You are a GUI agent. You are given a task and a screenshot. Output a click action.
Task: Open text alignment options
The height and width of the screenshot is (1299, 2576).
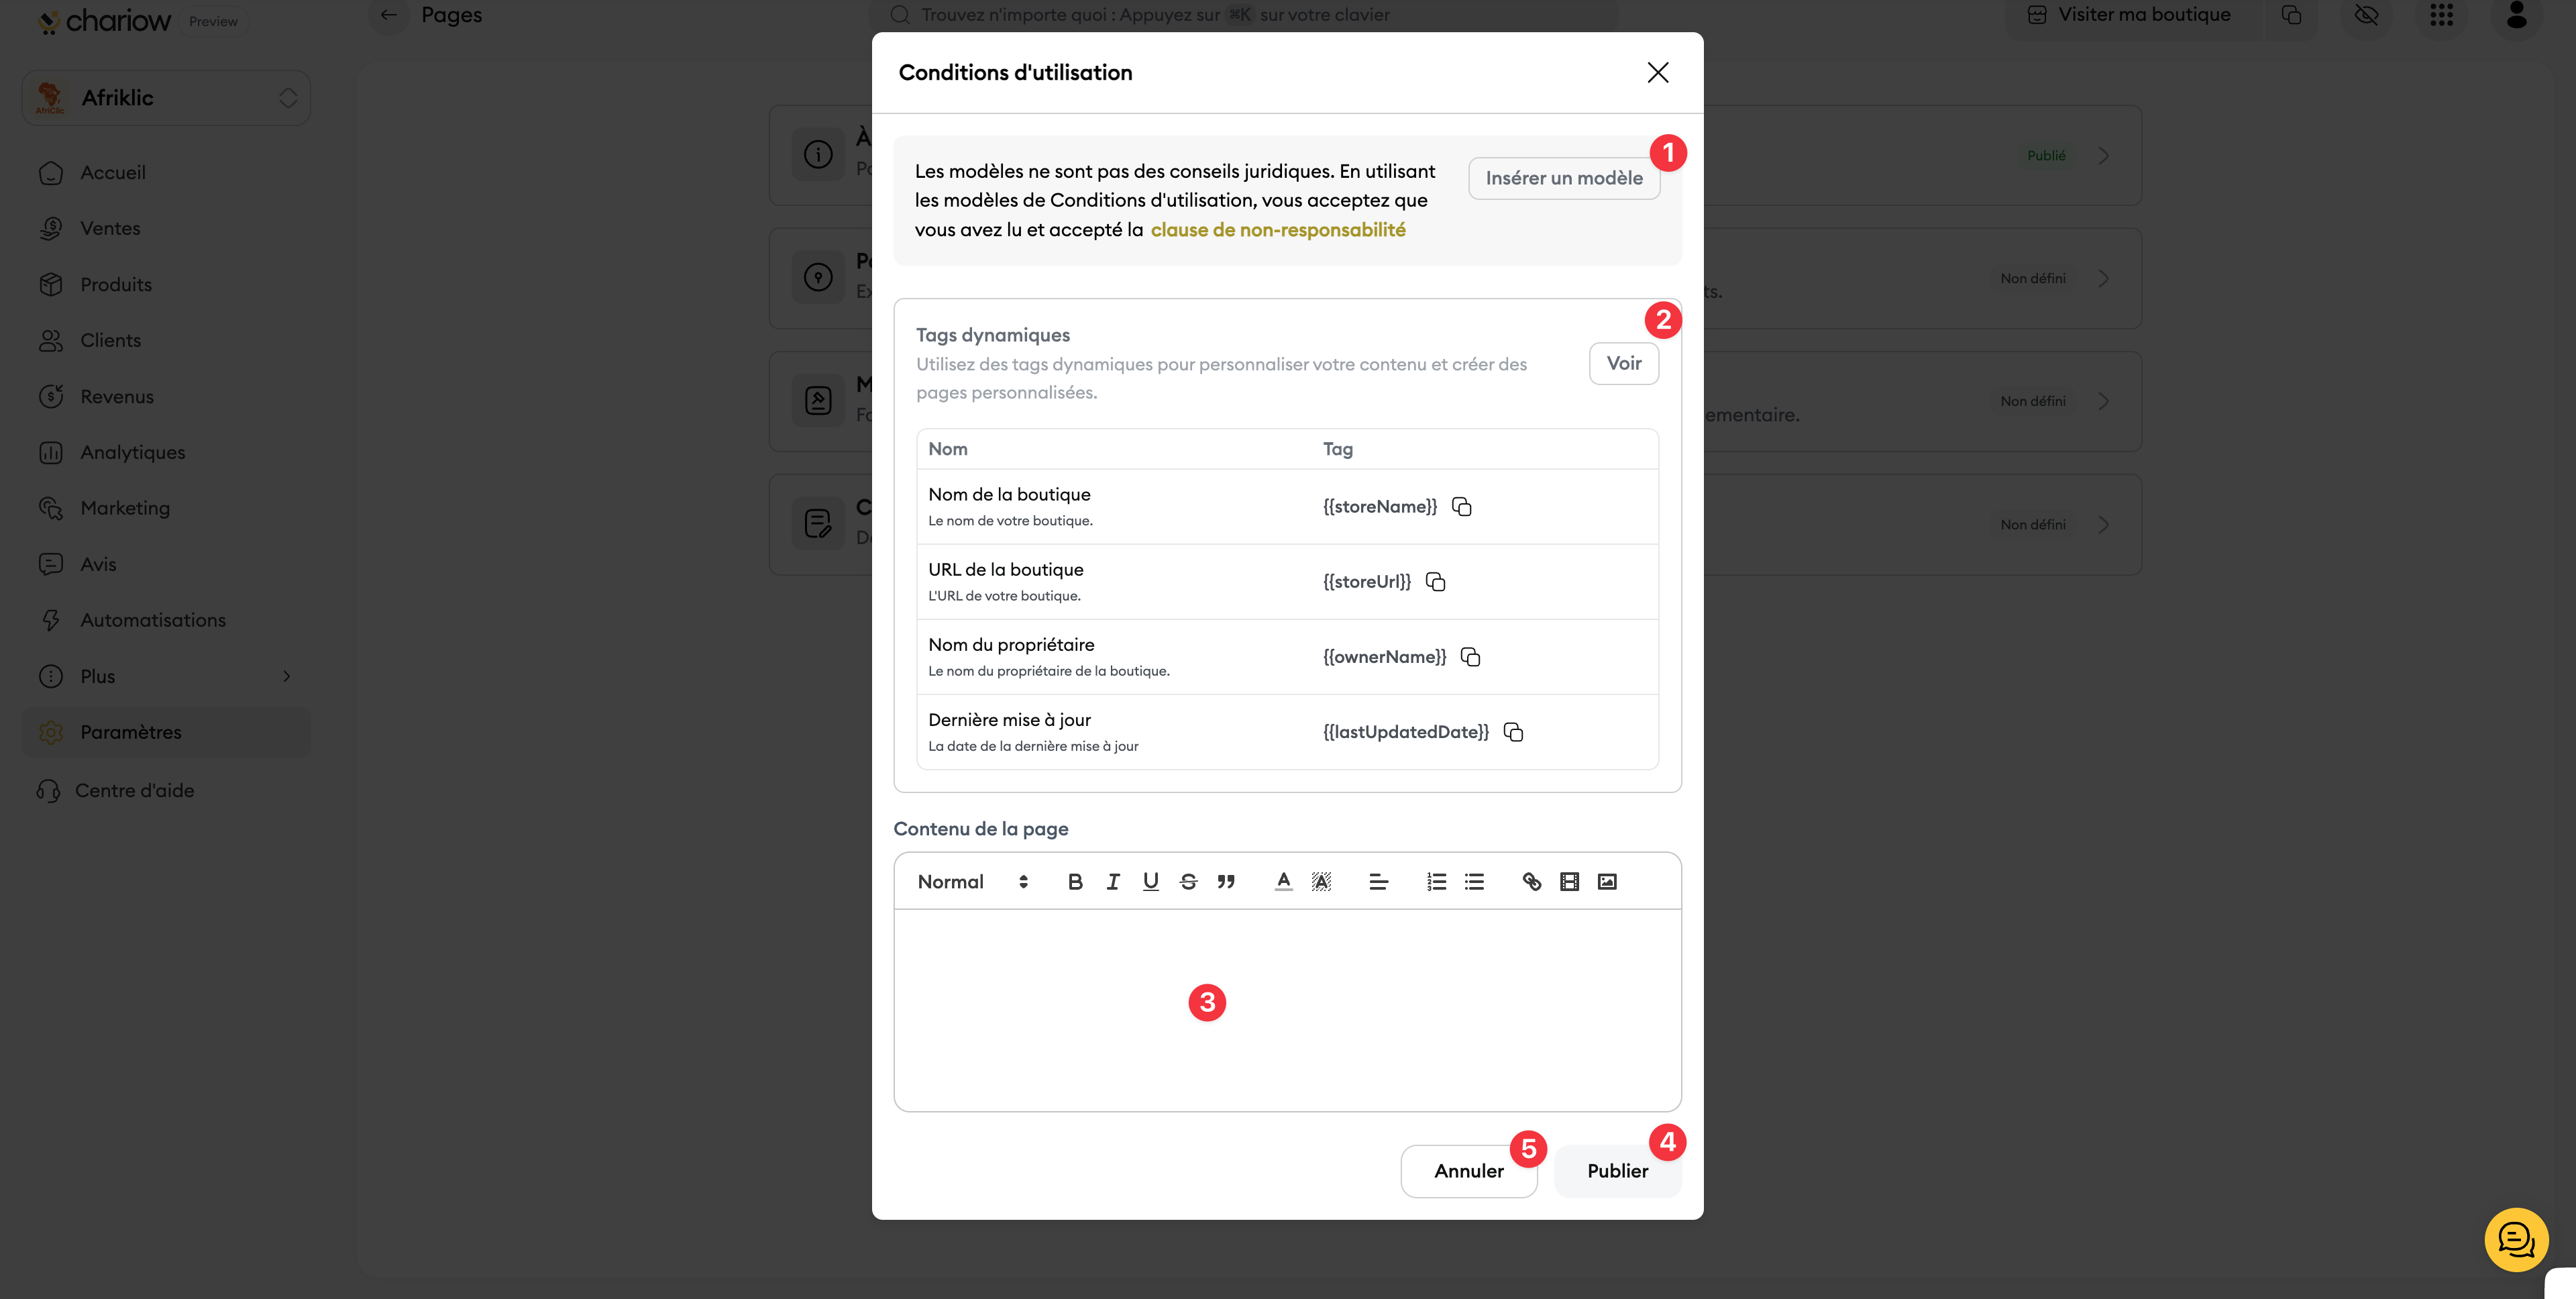pyautogui.click(x=1378, y=881)
